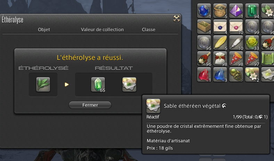
Task: Sort by the Objet column header
Action: 44,29
